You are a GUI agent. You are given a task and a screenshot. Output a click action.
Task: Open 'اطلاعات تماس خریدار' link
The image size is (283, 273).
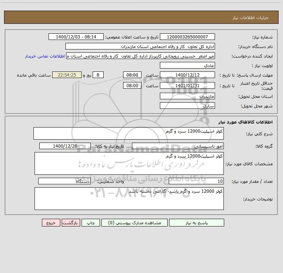(45, 56)
